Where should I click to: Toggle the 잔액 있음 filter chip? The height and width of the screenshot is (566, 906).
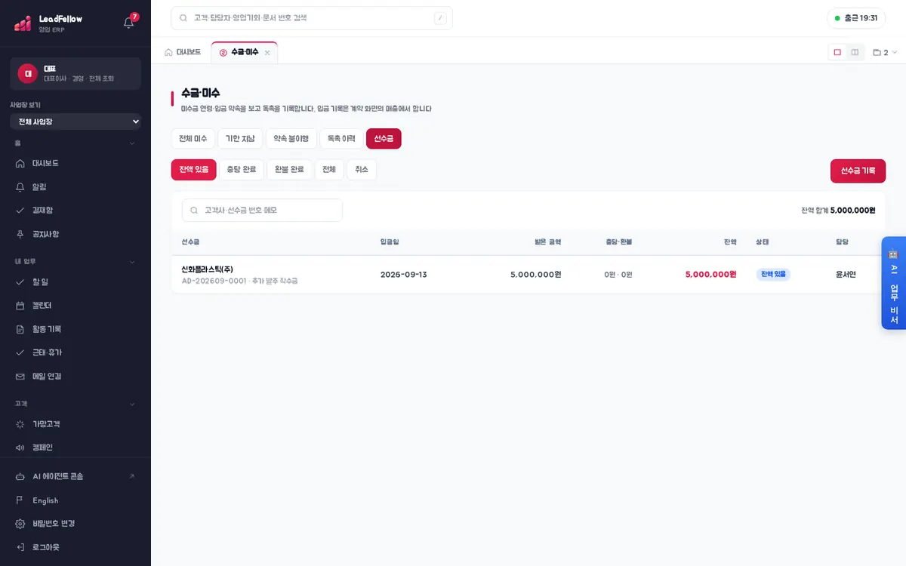click(194, 170)
